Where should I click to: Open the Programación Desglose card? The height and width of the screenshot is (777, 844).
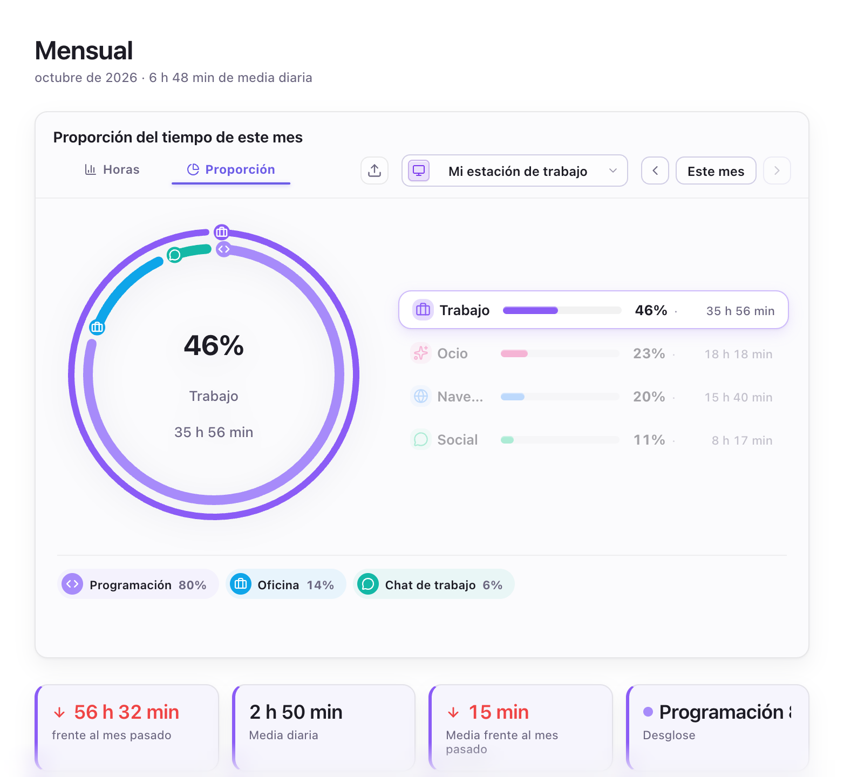[718, 727]
